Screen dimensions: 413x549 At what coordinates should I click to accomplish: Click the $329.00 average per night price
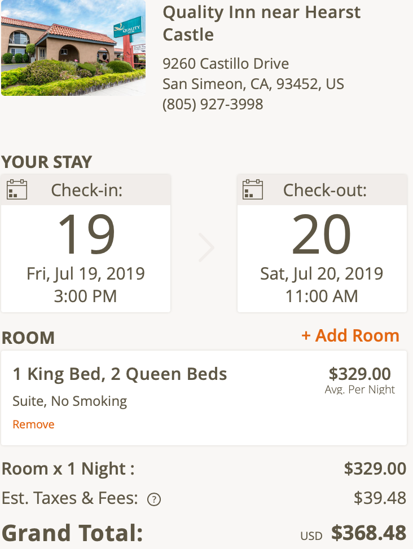click(359, 374)
